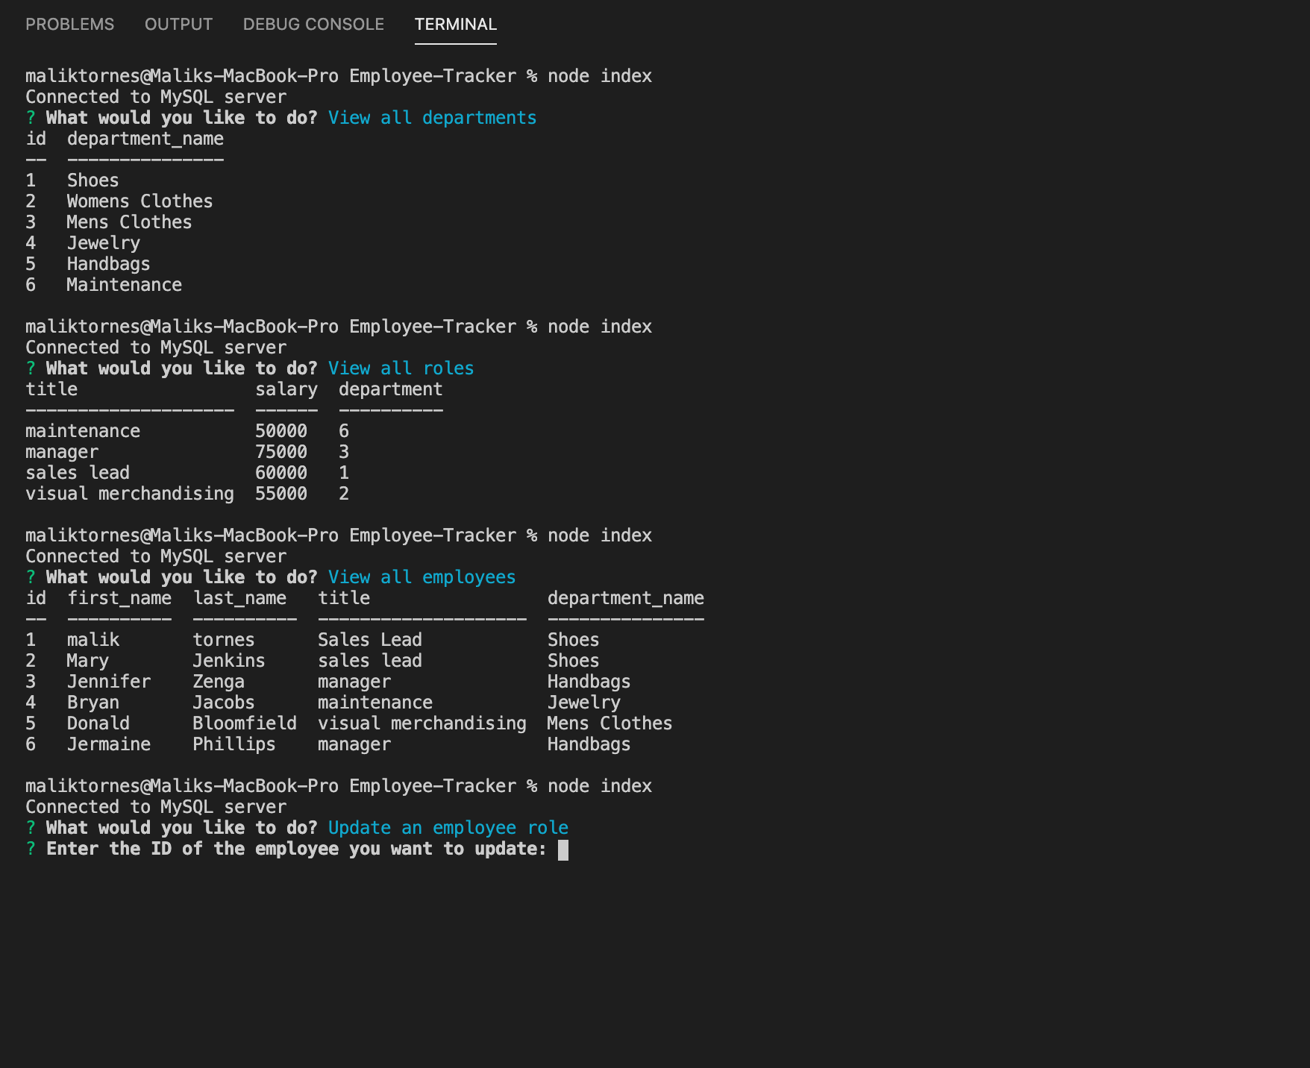Select employee Mary Jenkins row

pyautogui.click(x=149, y=660)
